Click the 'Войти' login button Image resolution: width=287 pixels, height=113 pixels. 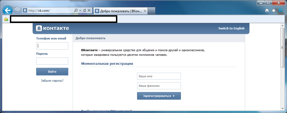[x=52, y=72]
